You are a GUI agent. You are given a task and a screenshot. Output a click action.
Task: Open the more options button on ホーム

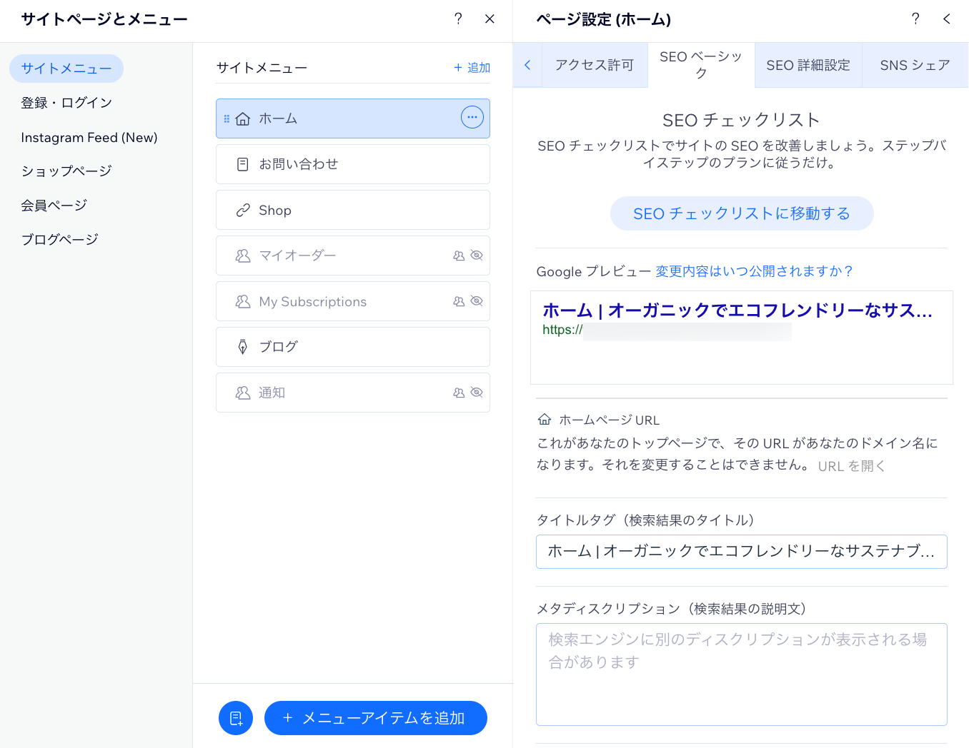pos(472,118)
